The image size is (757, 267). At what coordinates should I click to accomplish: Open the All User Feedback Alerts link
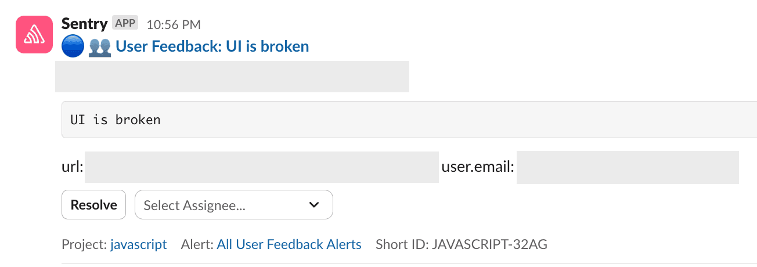point(289,244)
